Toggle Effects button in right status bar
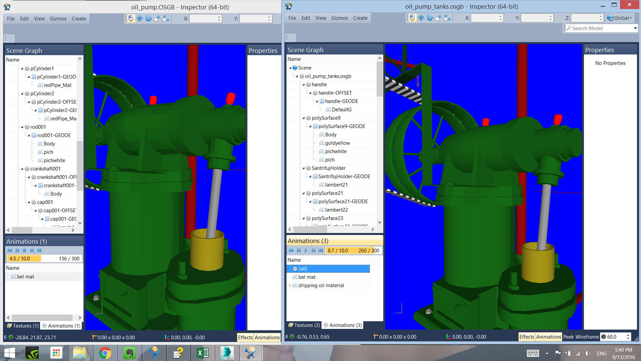Screen dimensions: 641x361 pos(526,337)
